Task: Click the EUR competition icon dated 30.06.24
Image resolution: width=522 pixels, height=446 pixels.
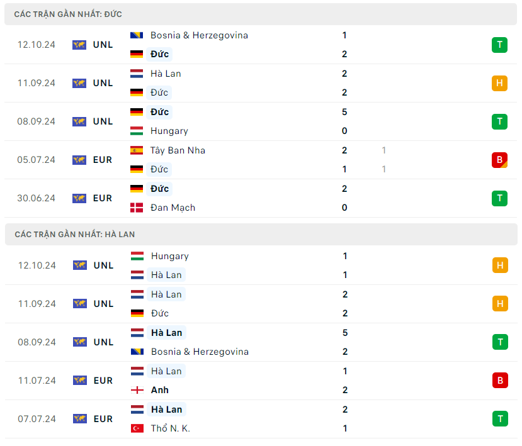Action: (x=79, y=198)
